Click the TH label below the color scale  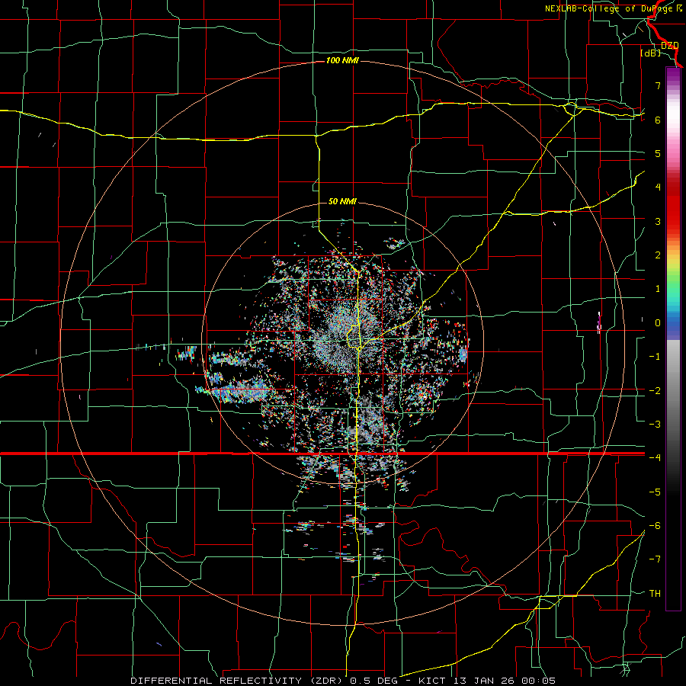(655, 593)
